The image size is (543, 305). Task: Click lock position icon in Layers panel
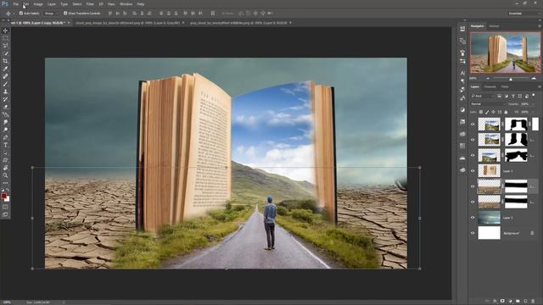coord(493,112)
